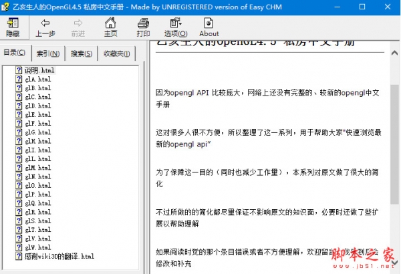
Task: Click the content pane vertical scrollbar thumb
Action: tap(394, 144)
